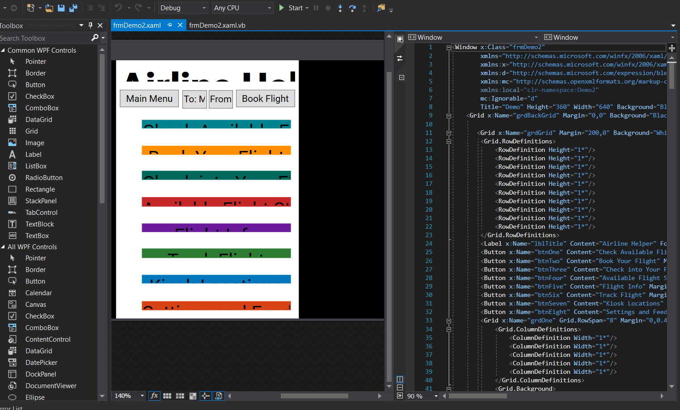Collapse the Common WPF Controls group
This screenshot has height=410, width=680.
pyautogui.click(x=3, y=50)
